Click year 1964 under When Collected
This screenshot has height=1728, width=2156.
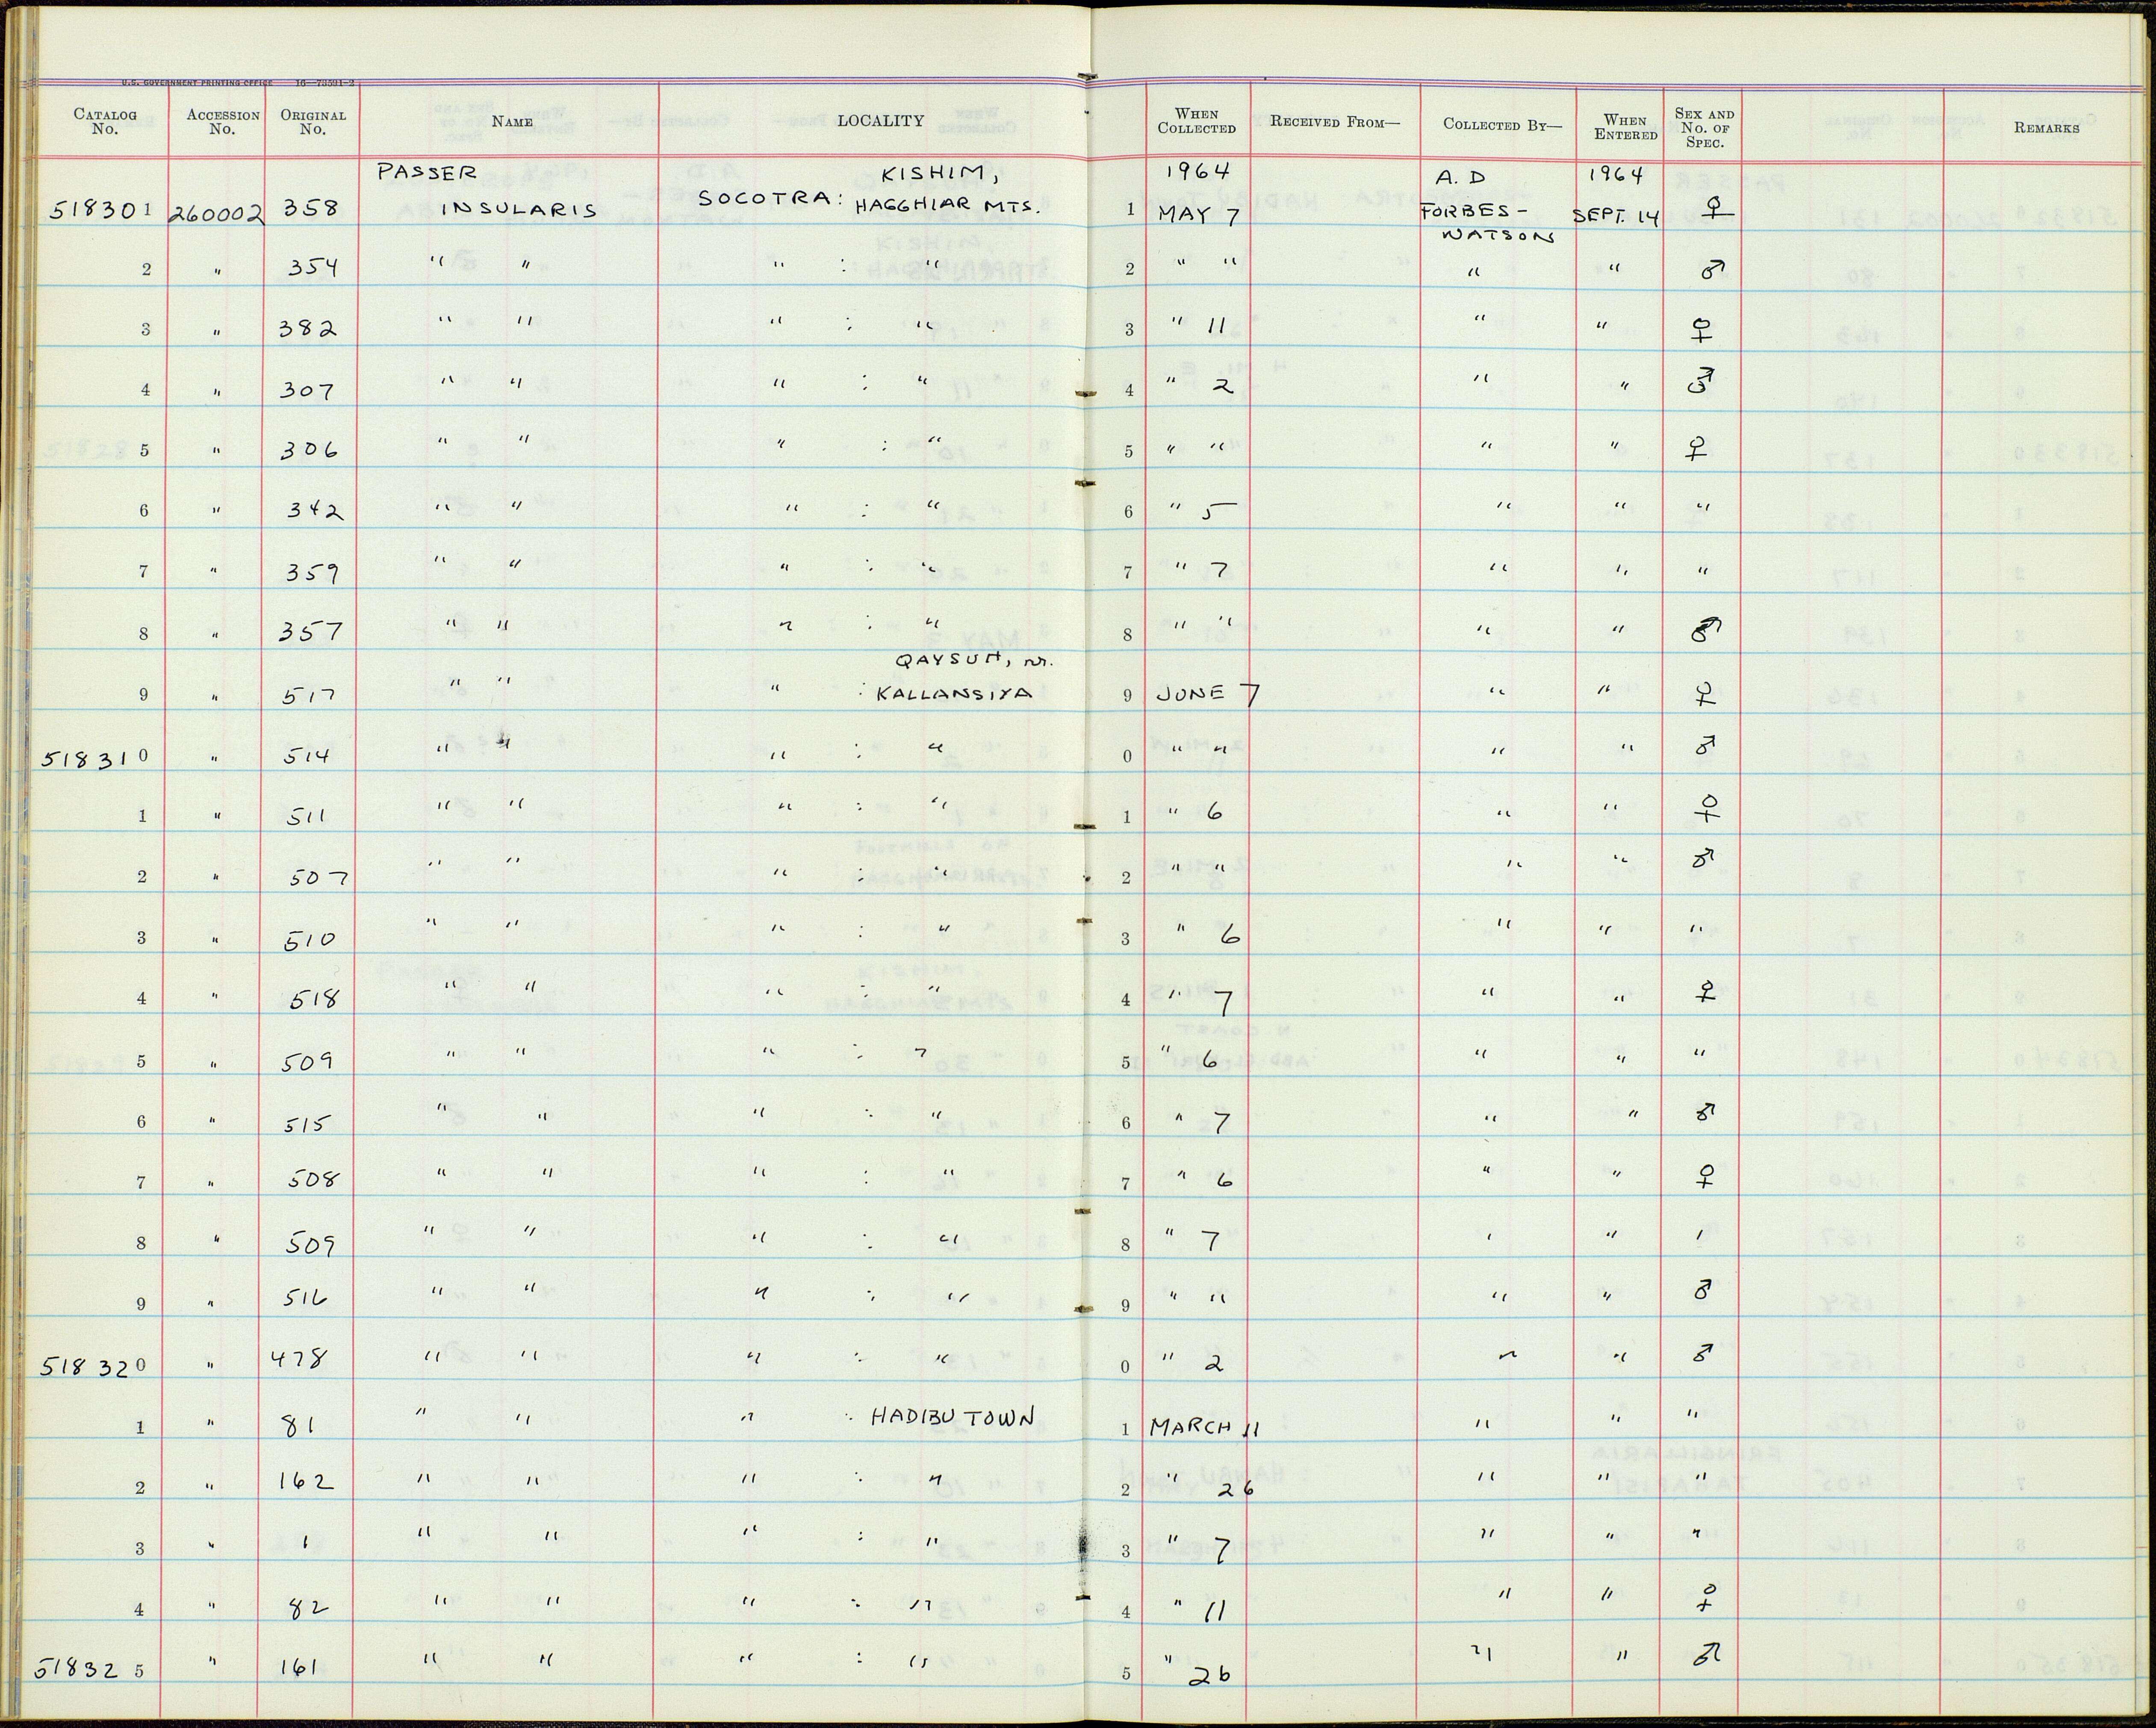(x=1197, y=171)
